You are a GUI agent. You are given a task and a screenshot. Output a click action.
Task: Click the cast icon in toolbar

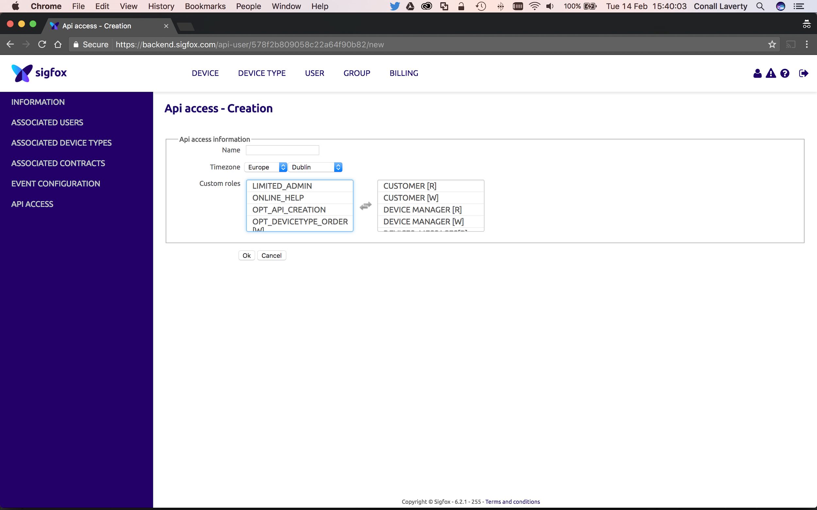click(791, 44)
